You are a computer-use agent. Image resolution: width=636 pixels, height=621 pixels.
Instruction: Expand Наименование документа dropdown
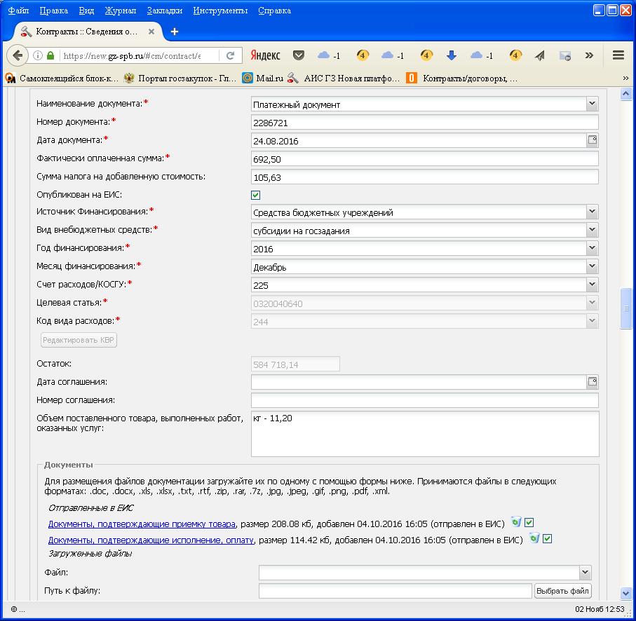593,104
